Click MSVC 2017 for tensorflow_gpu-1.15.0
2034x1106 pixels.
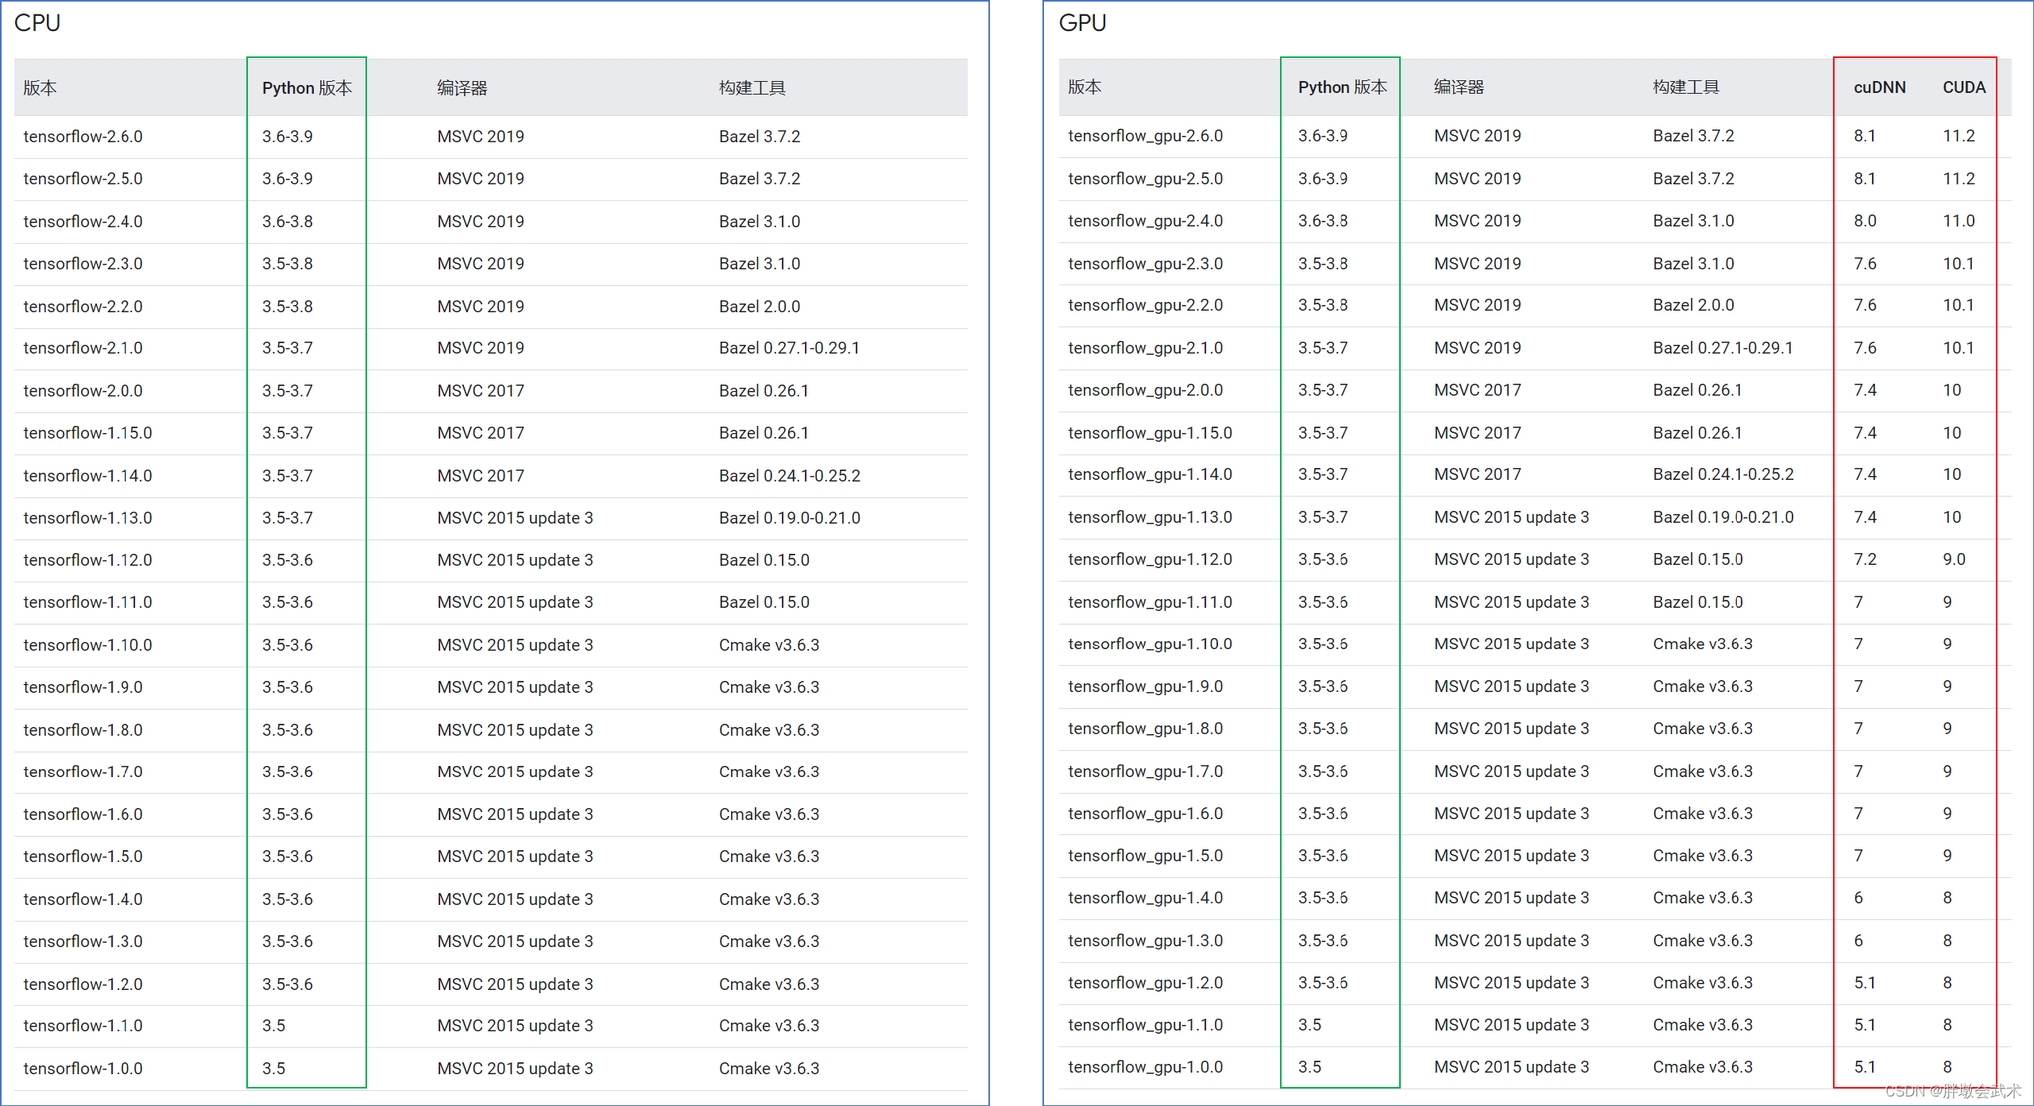click(1478, 433)
